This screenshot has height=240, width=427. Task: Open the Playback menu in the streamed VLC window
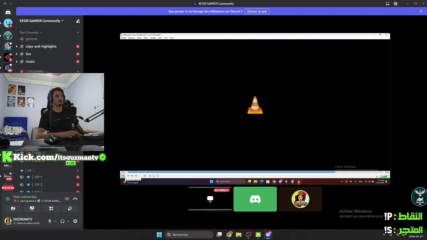pos(131,38)
